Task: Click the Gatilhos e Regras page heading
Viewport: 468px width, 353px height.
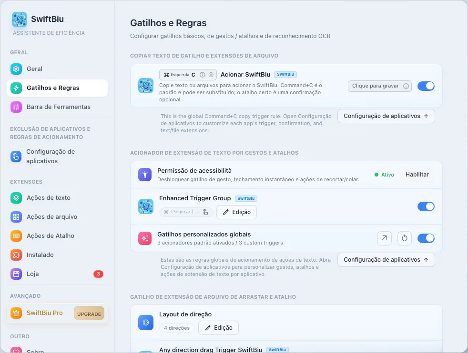Action: point(168,23)
